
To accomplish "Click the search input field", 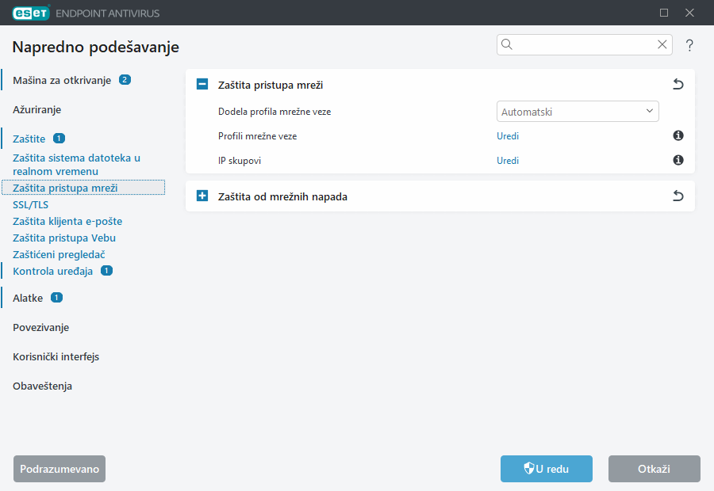I will coord(584,44).
